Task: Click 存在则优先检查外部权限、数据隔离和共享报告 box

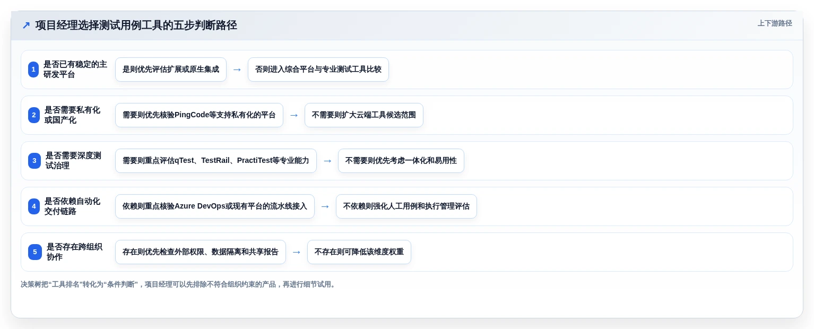Action: click(201, 252)
